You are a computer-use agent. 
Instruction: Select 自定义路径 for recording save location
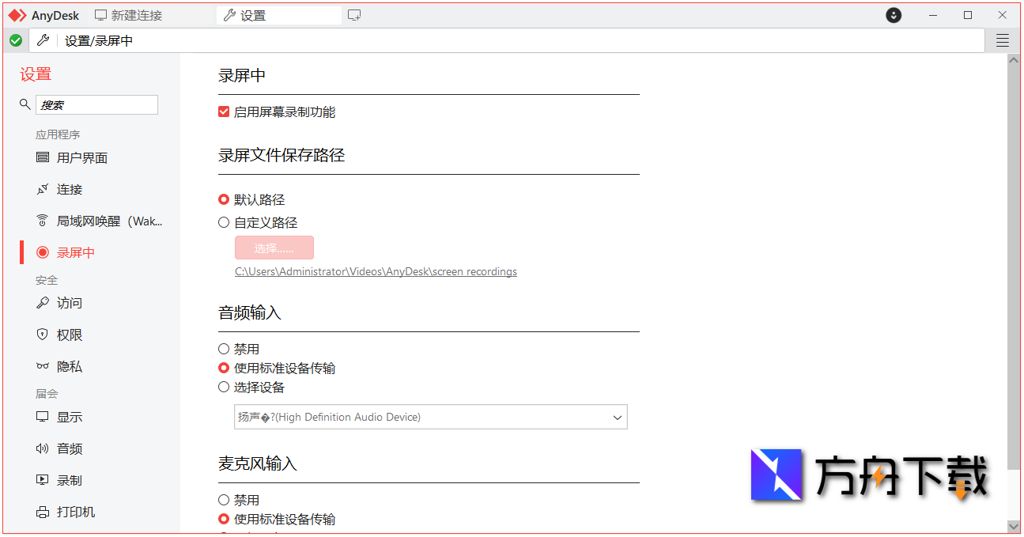(x=224, y=222)
